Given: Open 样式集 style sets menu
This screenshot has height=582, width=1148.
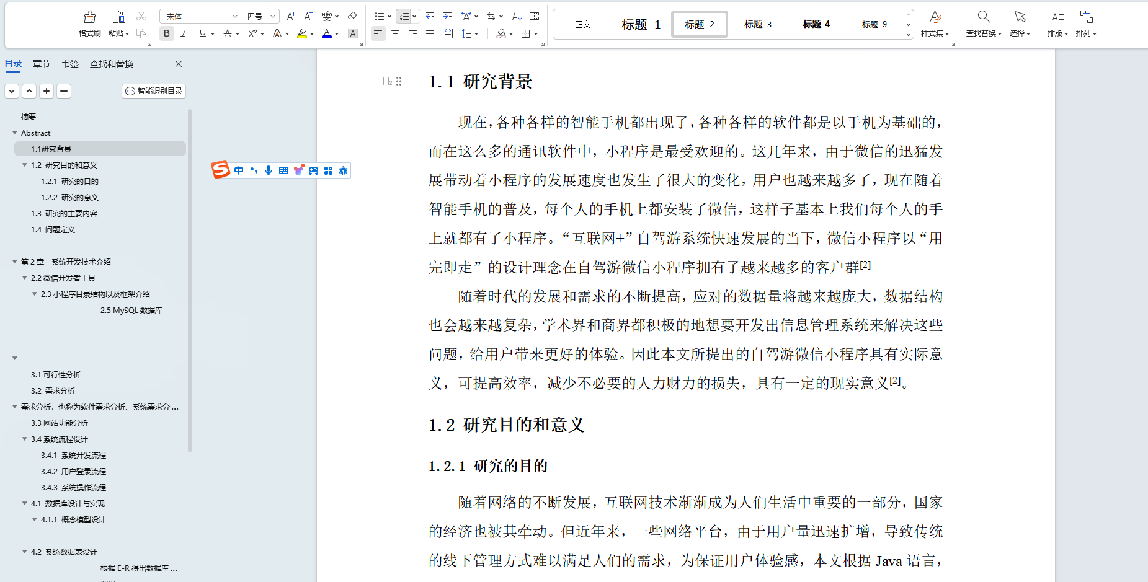Looking at the screenshot, I should (x=935, y=24).
